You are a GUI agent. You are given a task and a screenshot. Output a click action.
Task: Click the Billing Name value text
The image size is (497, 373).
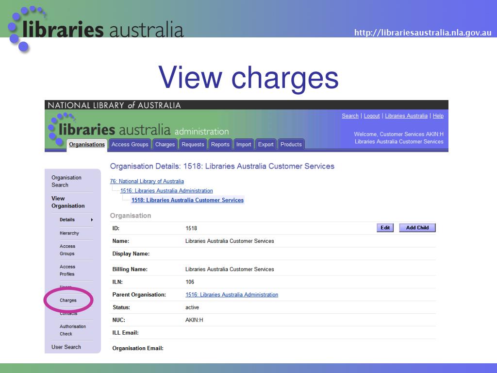230,269
